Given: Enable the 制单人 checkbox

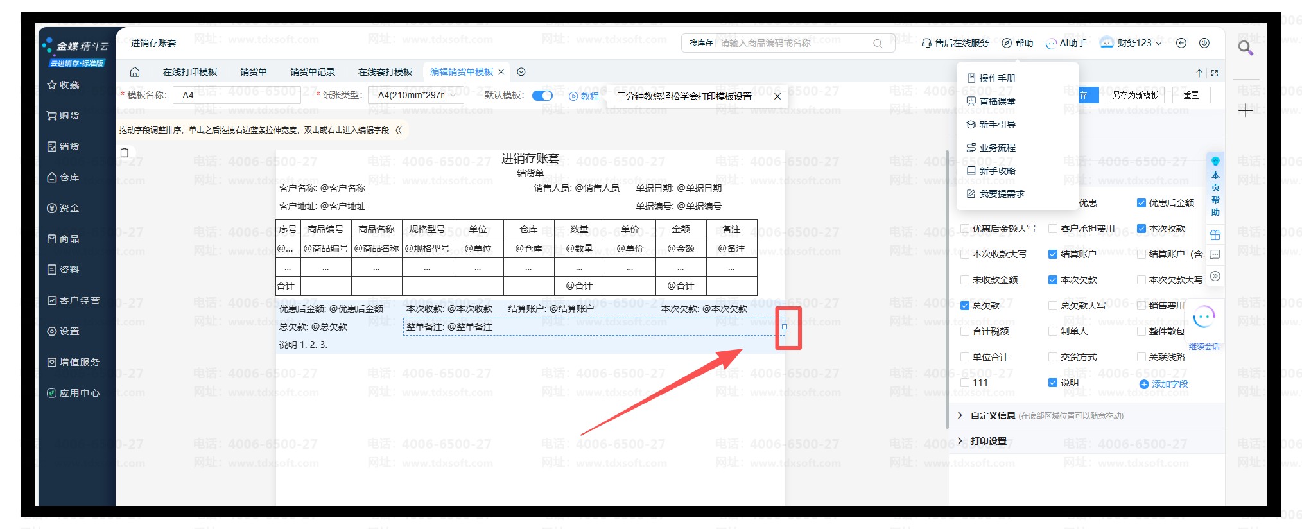Looking at the screenshot, I should point(1052,331).
